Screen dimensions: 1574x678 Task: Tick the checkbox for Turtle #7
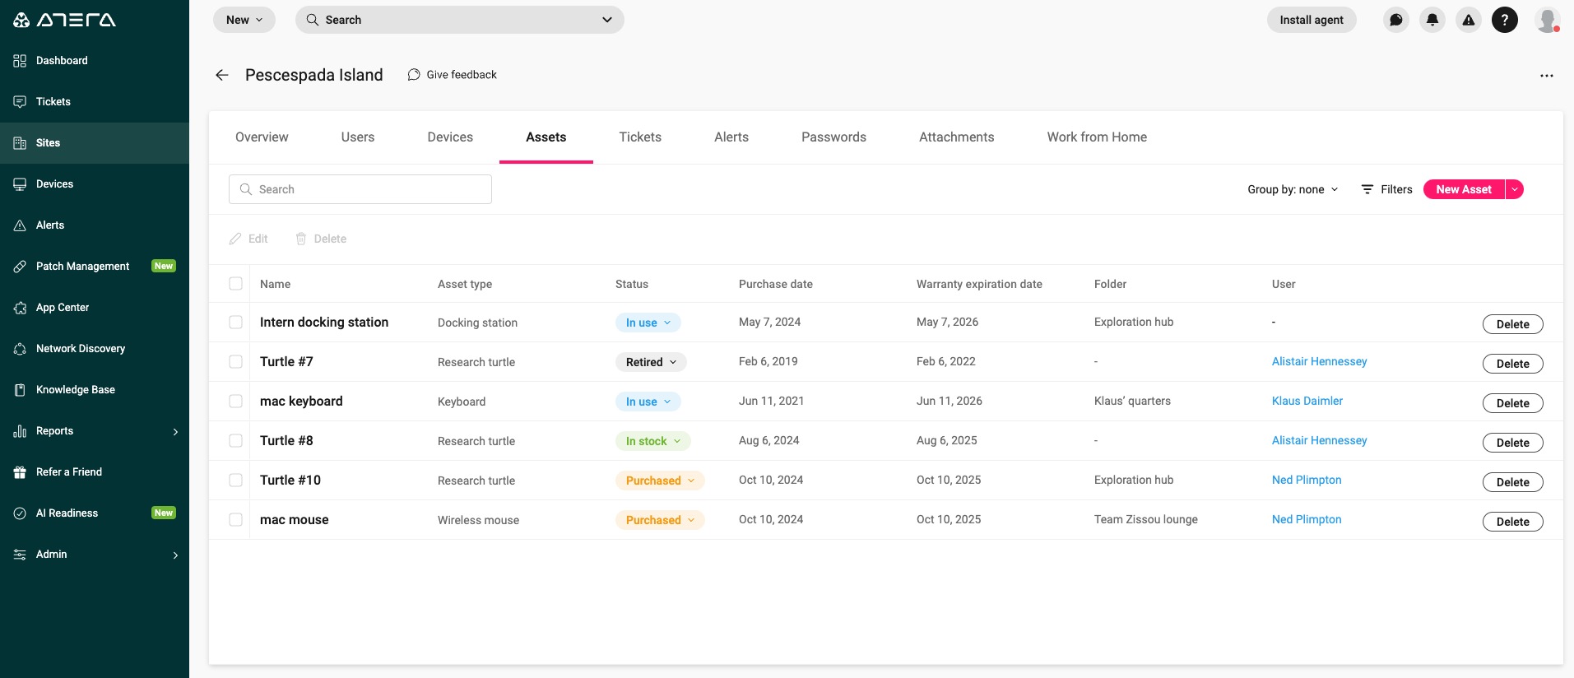(x=236, y=362)
